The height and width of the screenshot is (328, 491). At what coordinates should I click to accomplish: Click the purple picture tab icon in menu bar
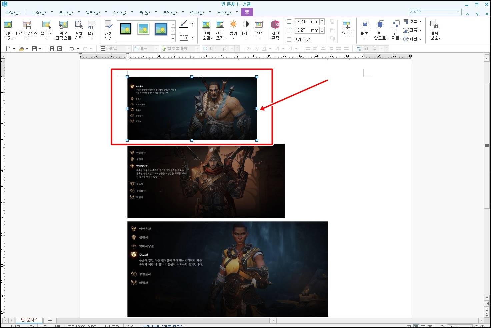click(x=247, y=12)
